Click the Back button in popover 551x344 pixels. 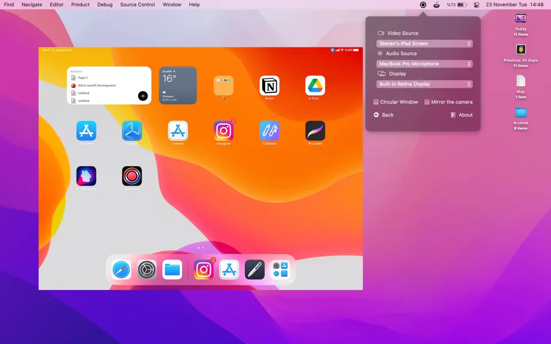(x=383, y=115)
